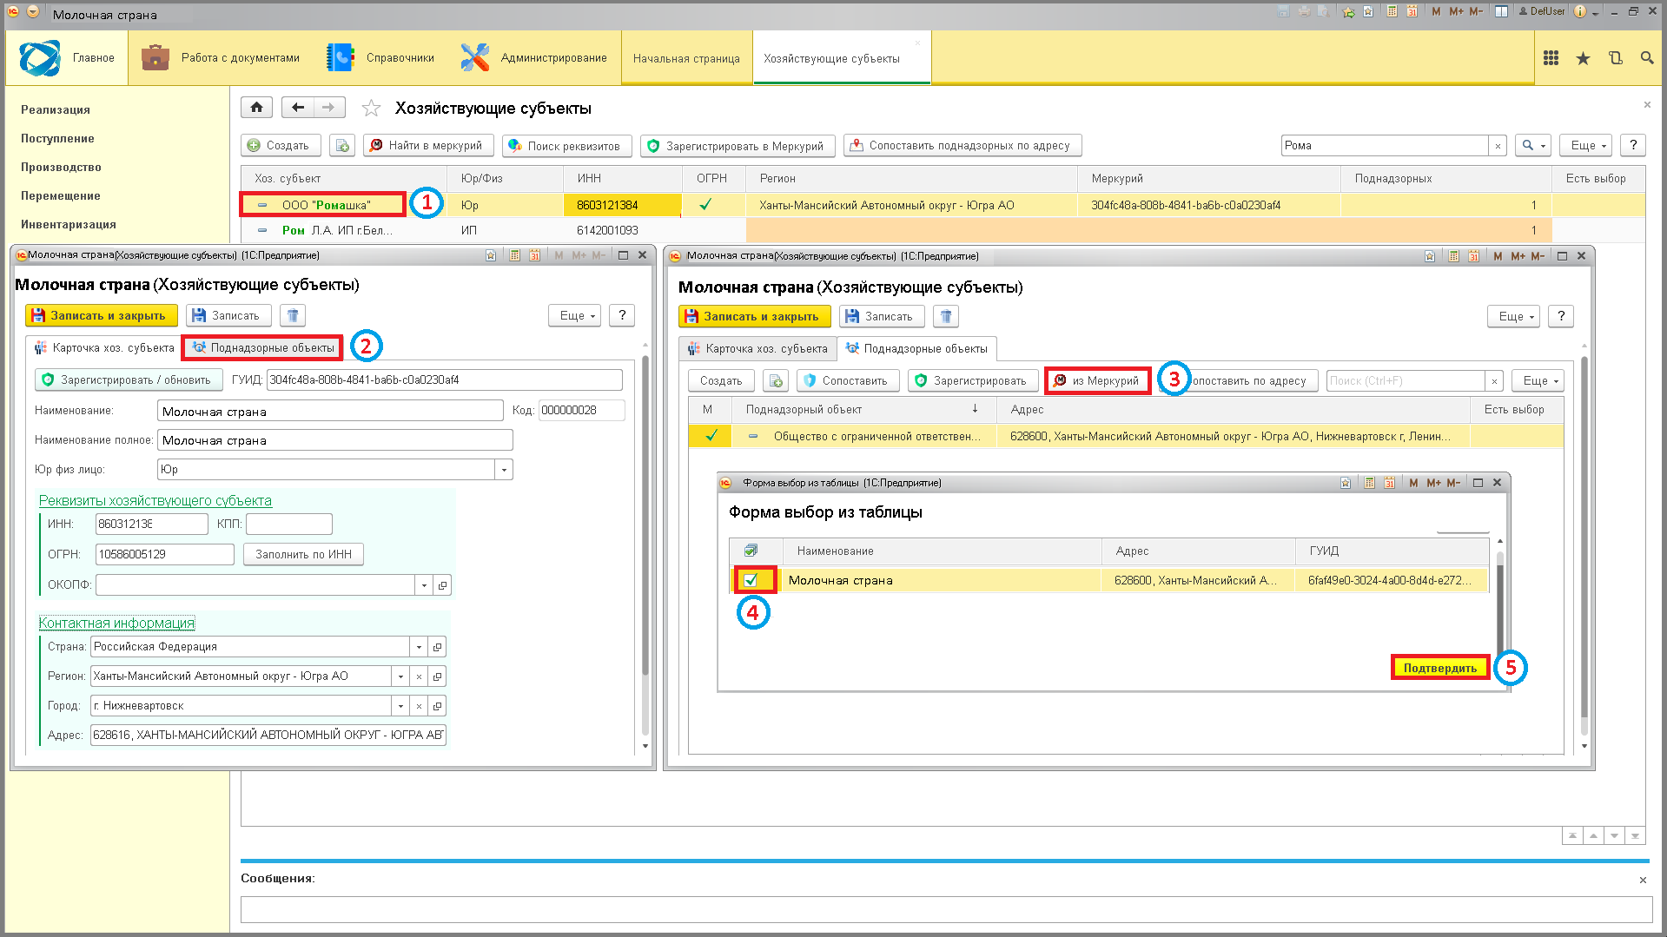Image resolution: width=1667 pixels, height=937 pixels.
Task: Click Заполнить по ИНН button
Action: point(303,555)
